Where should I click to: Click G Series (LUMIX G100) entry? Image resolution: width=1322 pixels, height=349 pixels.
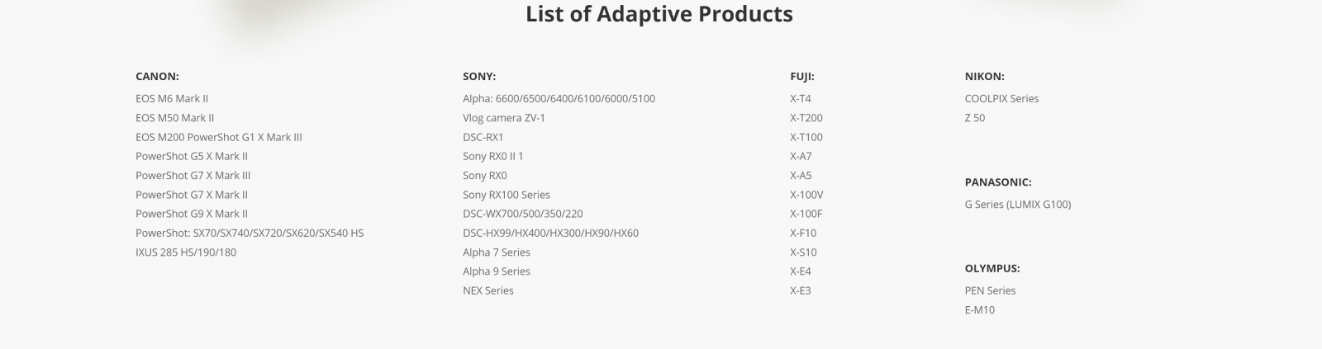click(x=1018, y=205)
